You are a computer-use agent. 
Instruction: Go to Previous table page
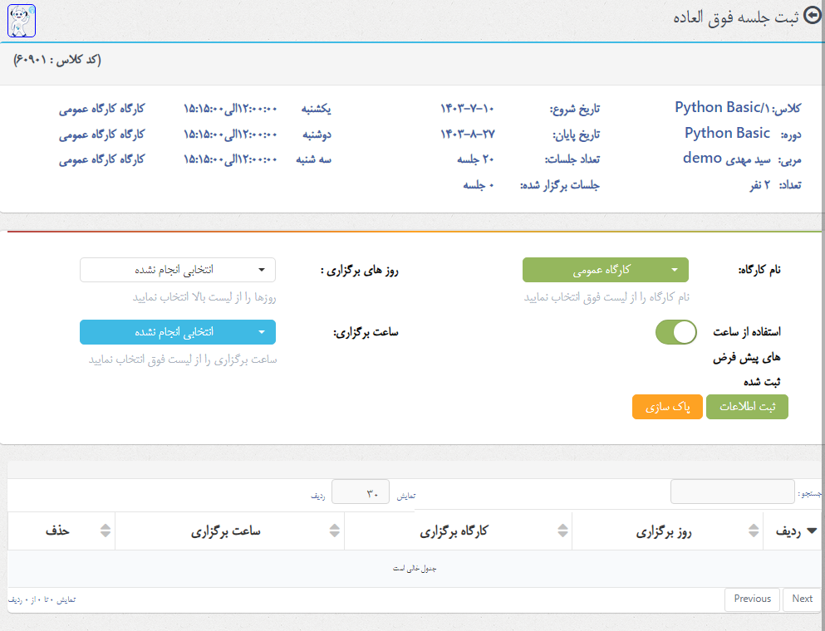point(753,599)
